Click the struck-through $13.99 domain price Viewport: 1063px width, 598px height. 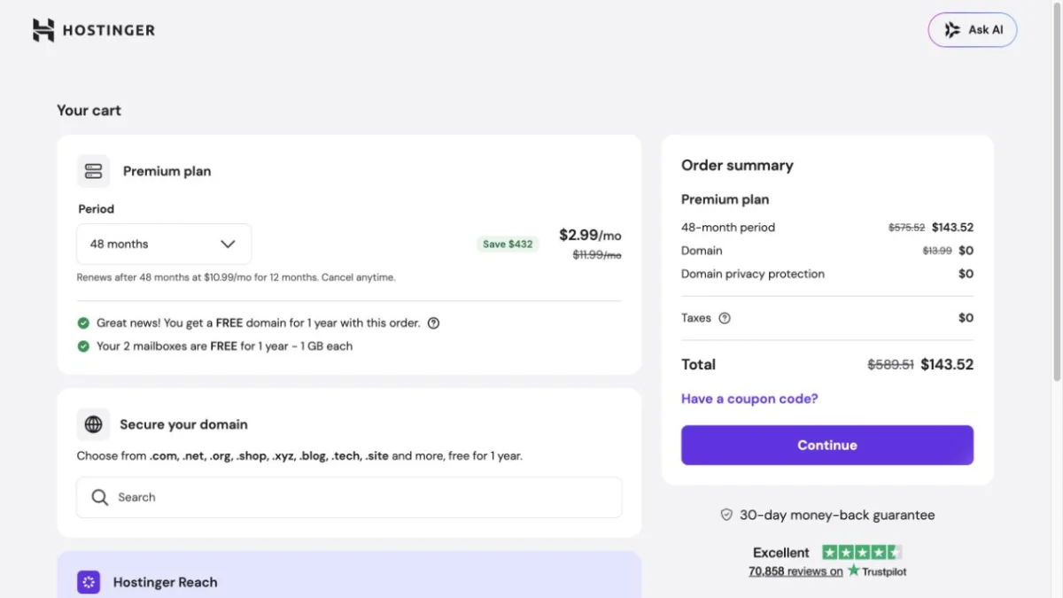937,251
